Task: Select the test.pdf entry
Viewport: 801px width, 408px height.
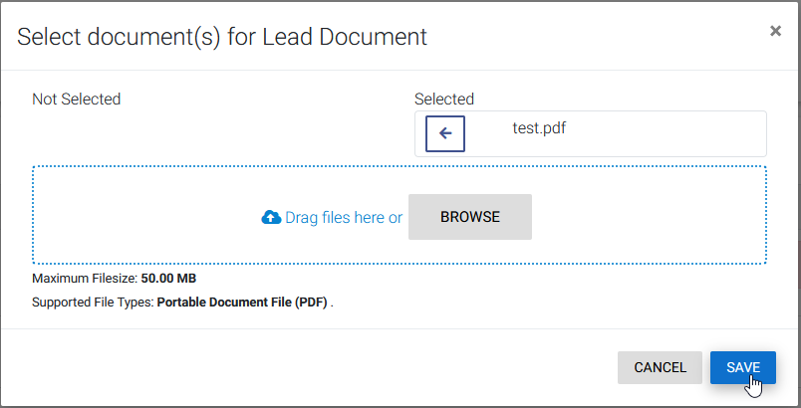Action: click(539, 128)
